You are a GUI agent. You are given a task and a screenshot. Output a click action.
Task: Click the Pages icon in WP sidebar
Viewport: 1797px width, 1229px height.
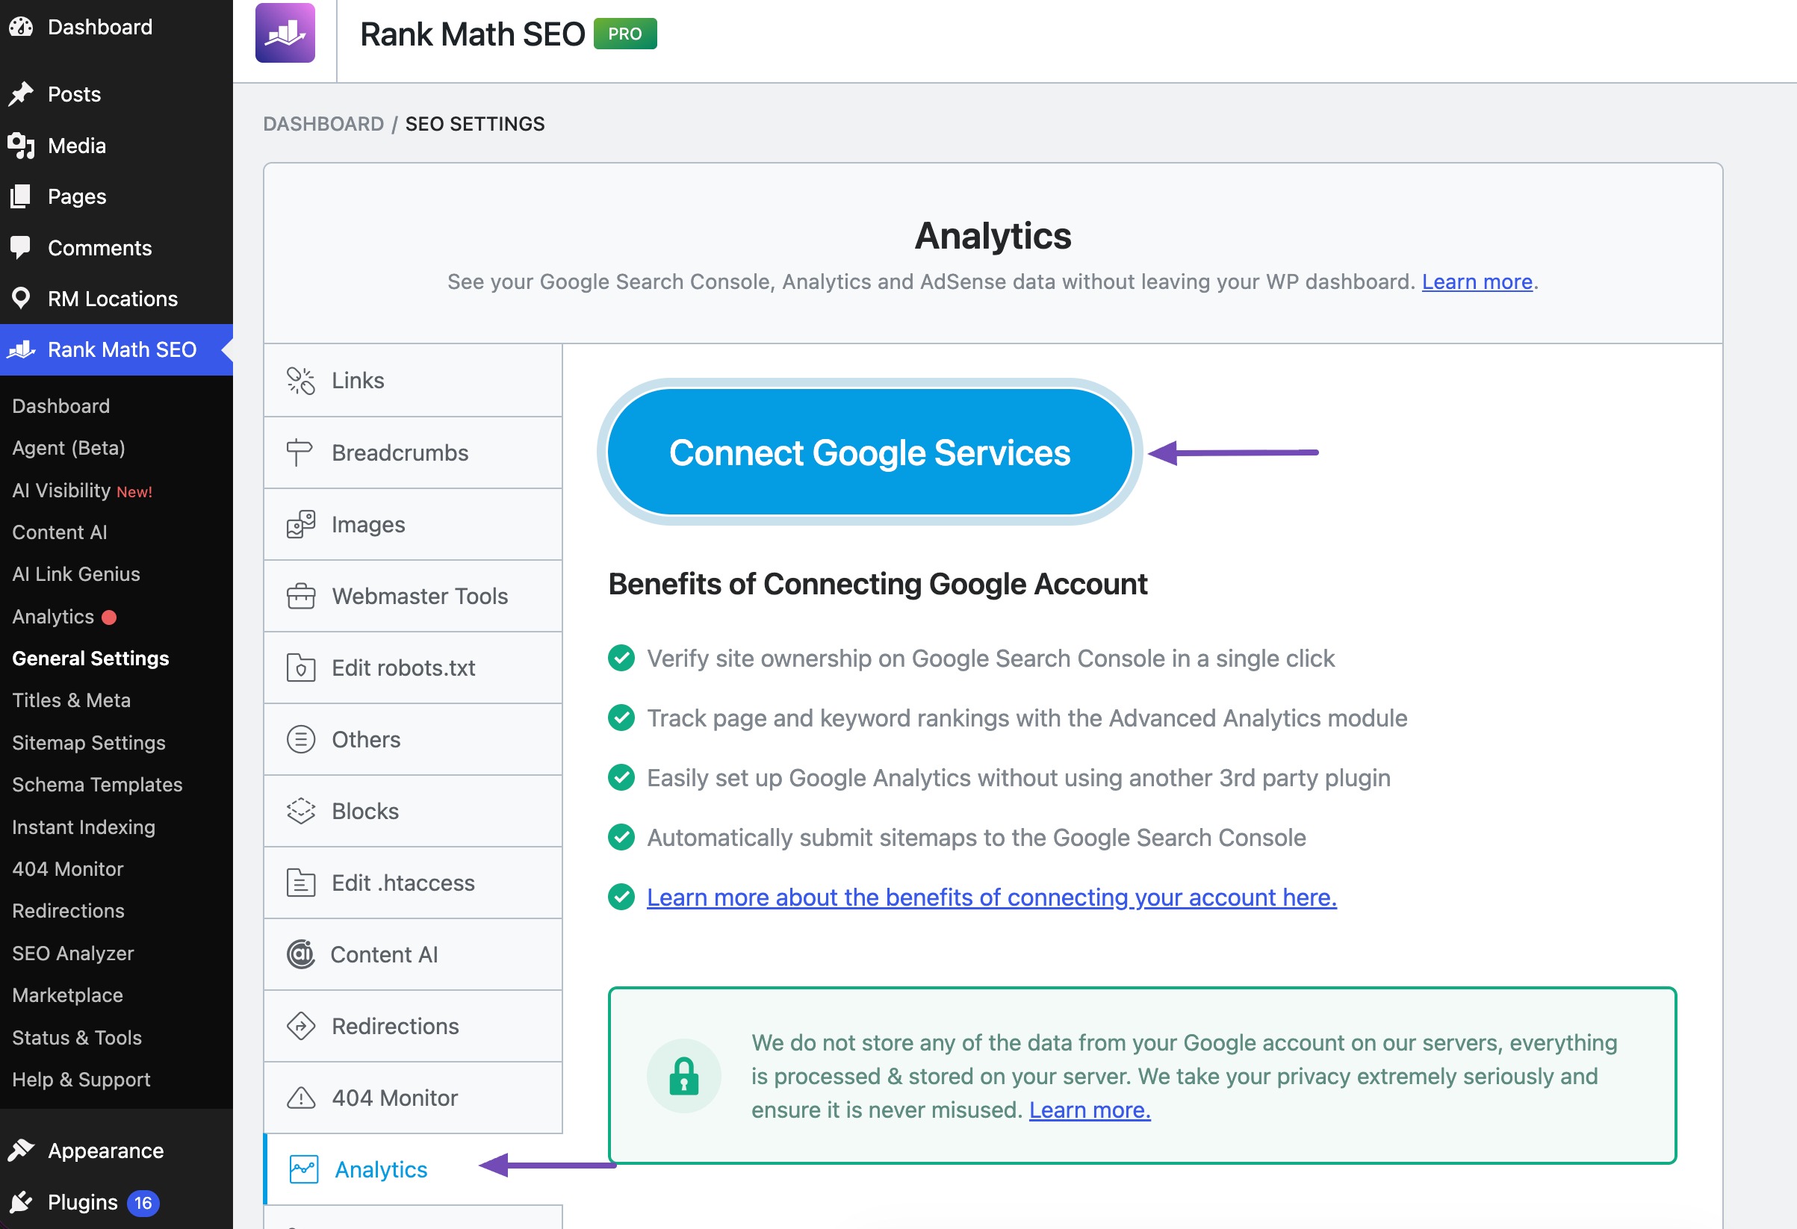coord(21,196)
